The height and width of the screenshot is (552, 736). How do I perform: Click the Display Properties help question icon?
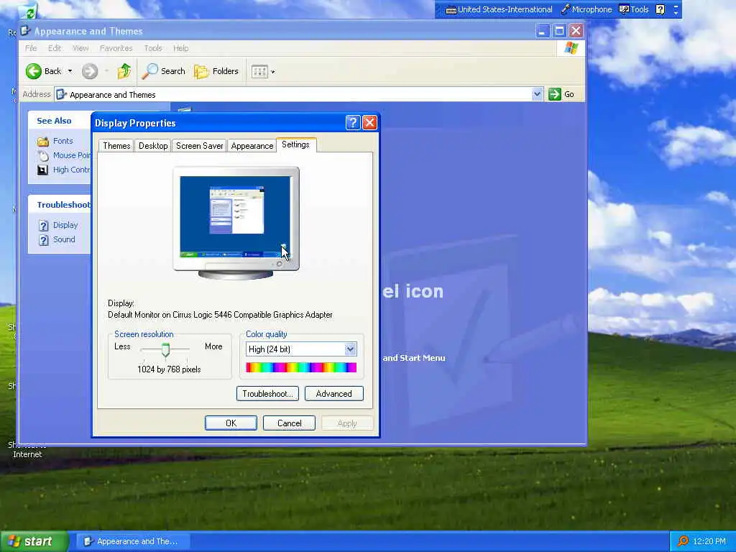coord(353,123)
